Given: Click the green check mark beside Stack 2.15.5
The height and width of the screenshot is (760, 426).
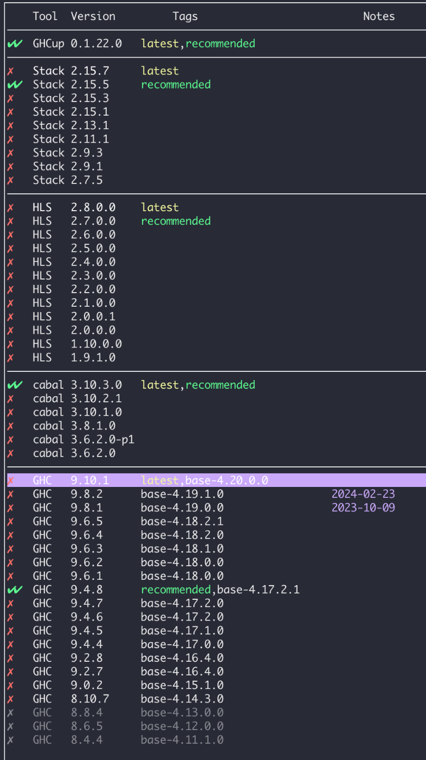Looking at the screenshot, I should pos(15,85).
